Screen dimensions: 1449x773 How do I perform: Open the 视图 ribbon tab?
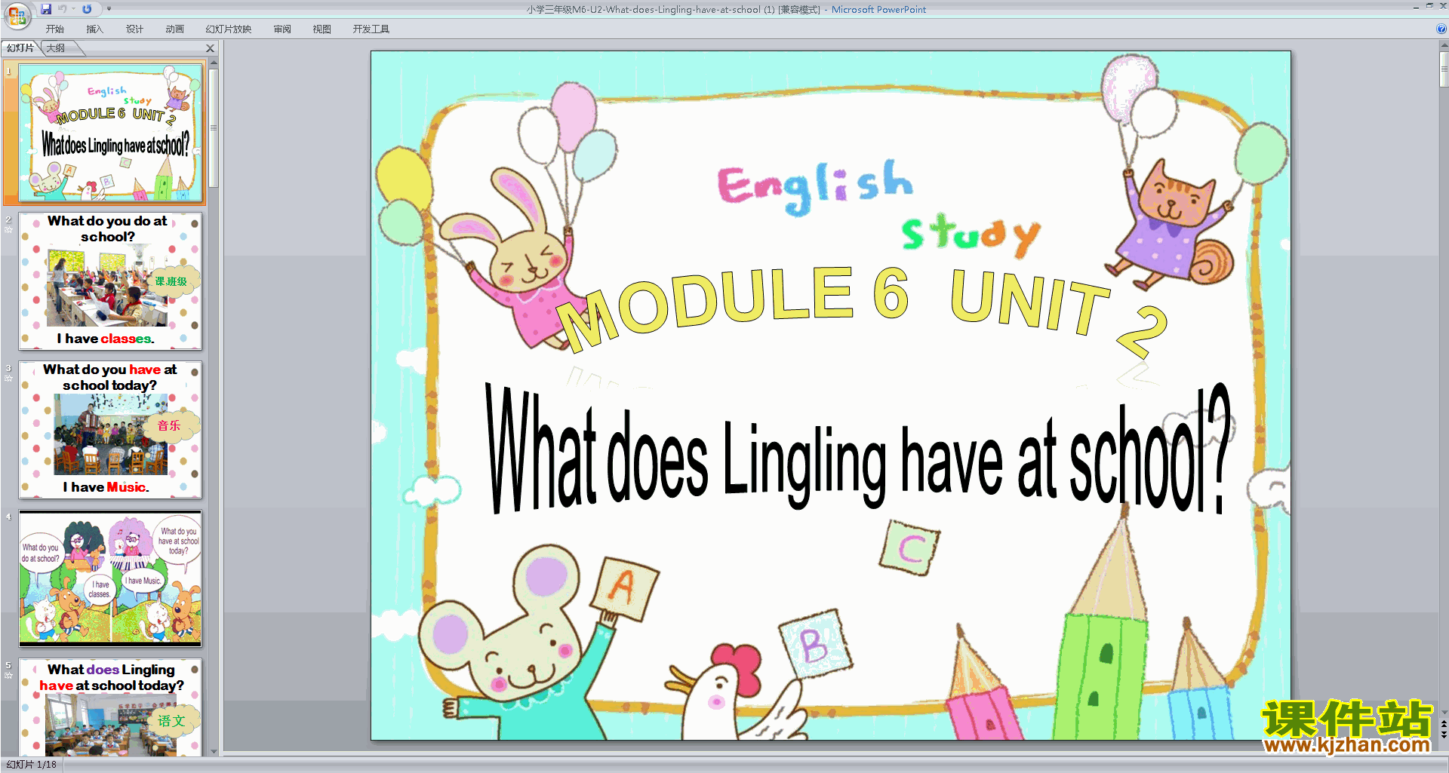(322, 29)
